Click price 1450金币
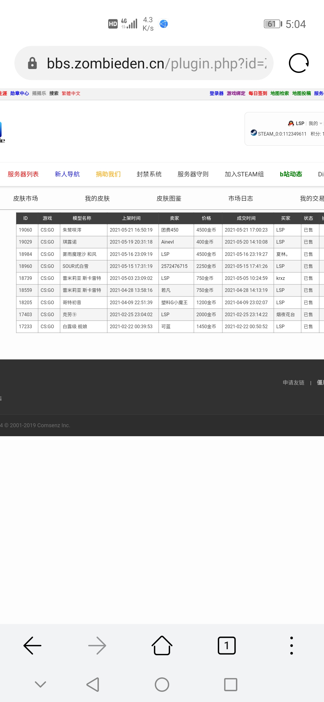324x702 pixels. [x=206, y=326]
